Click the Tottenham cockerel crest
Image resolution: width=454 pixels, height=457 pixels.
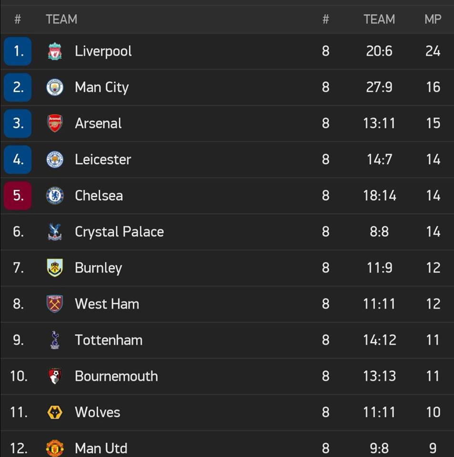(55, 340)
